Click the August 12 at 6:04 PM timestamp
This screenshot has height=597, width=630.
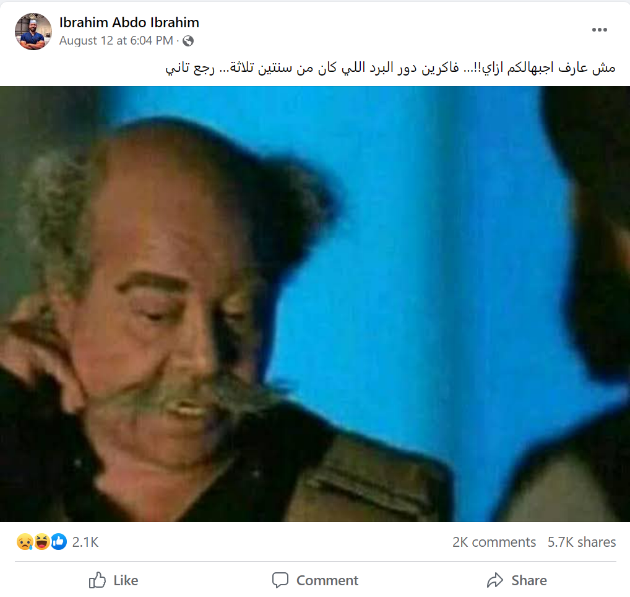pyautogui.click(x=116, y=41)
